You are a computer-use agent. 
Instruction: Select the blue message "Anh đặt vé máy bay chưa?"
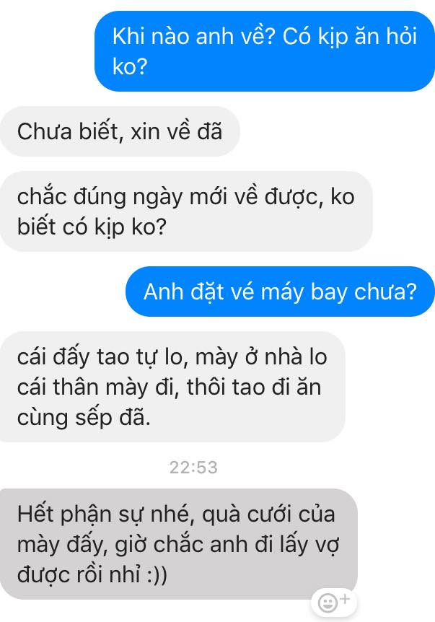[x=280, y=292]
